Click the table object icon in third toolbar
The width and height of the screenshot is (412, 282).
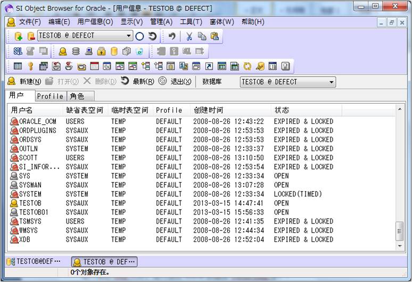(18, 66)
